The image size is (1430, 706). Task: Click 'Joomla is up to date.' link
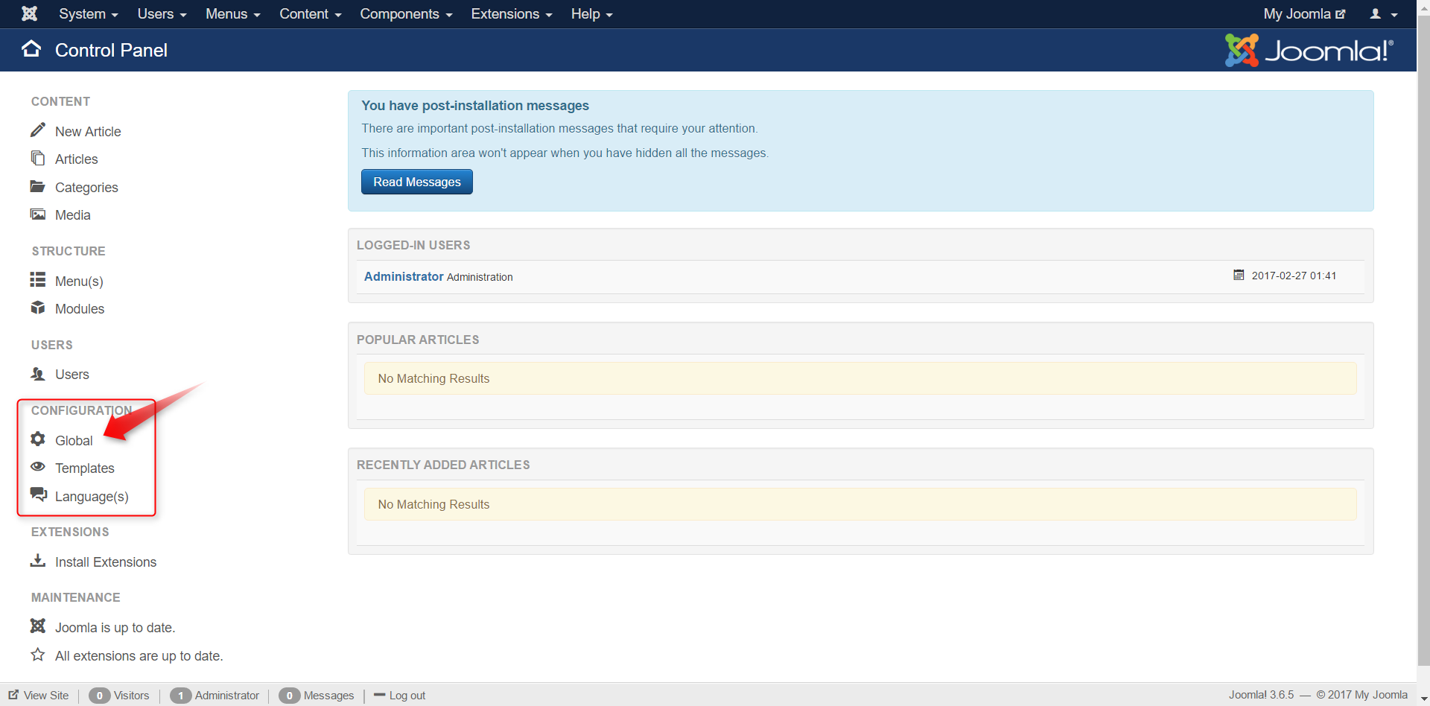click(115, 628)
